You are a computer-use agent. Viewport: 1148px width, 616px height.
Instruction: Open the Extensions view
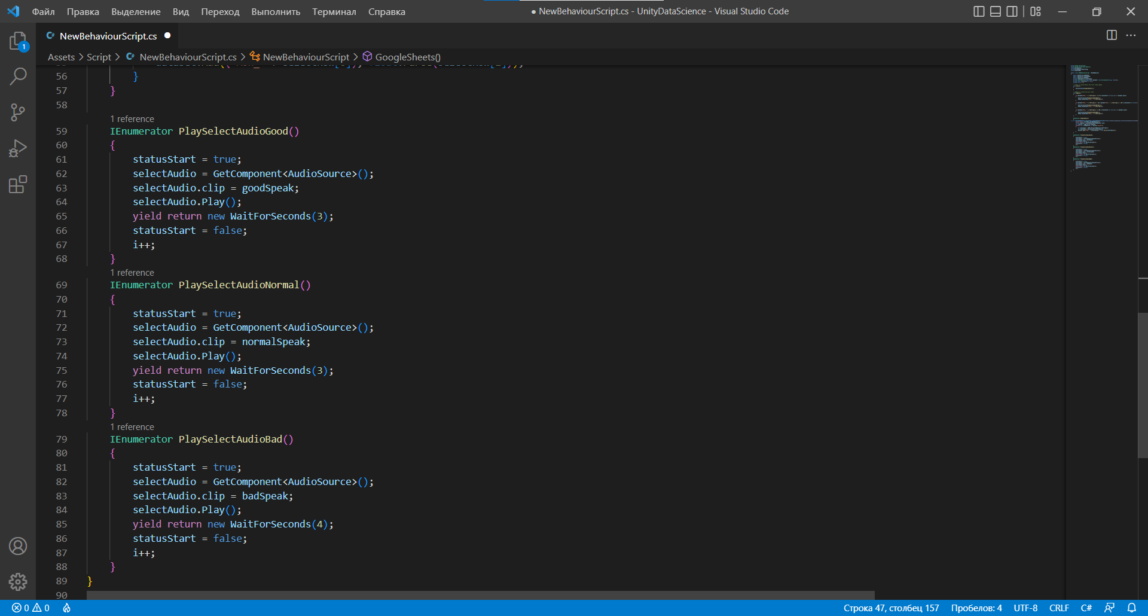[18, 184]
